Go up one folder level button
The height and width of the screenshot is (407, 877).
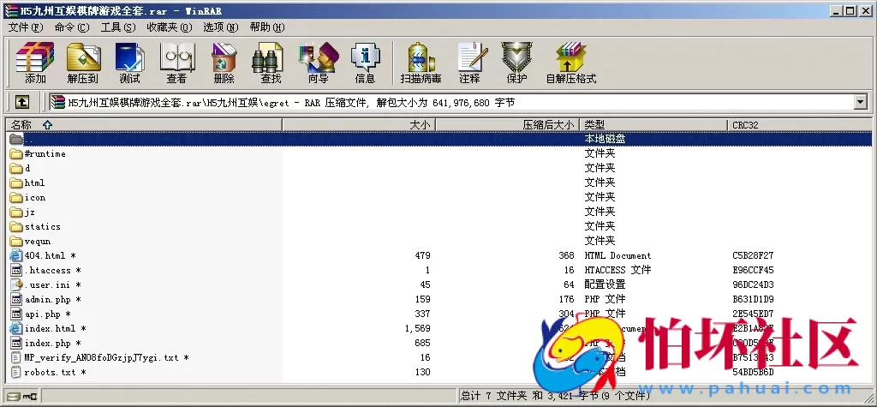[21, 102]
